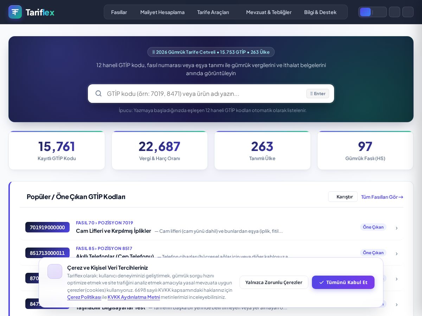The height and width of the screenshot is (316, 422).
Task: Click the Tariflex logo icon
Action: (15, 12)
